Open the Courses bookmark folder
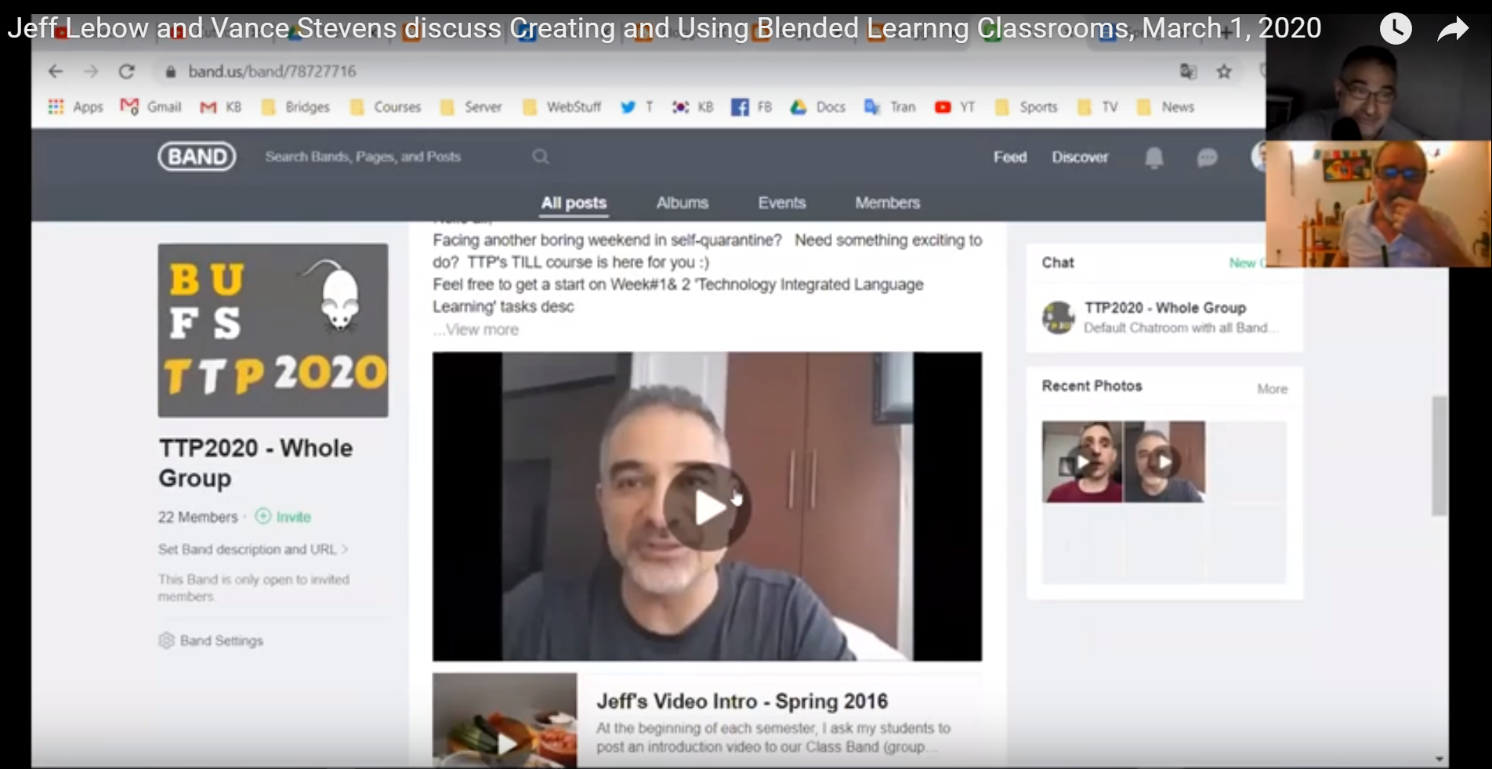1492x769 pixels. coord(386,107)
